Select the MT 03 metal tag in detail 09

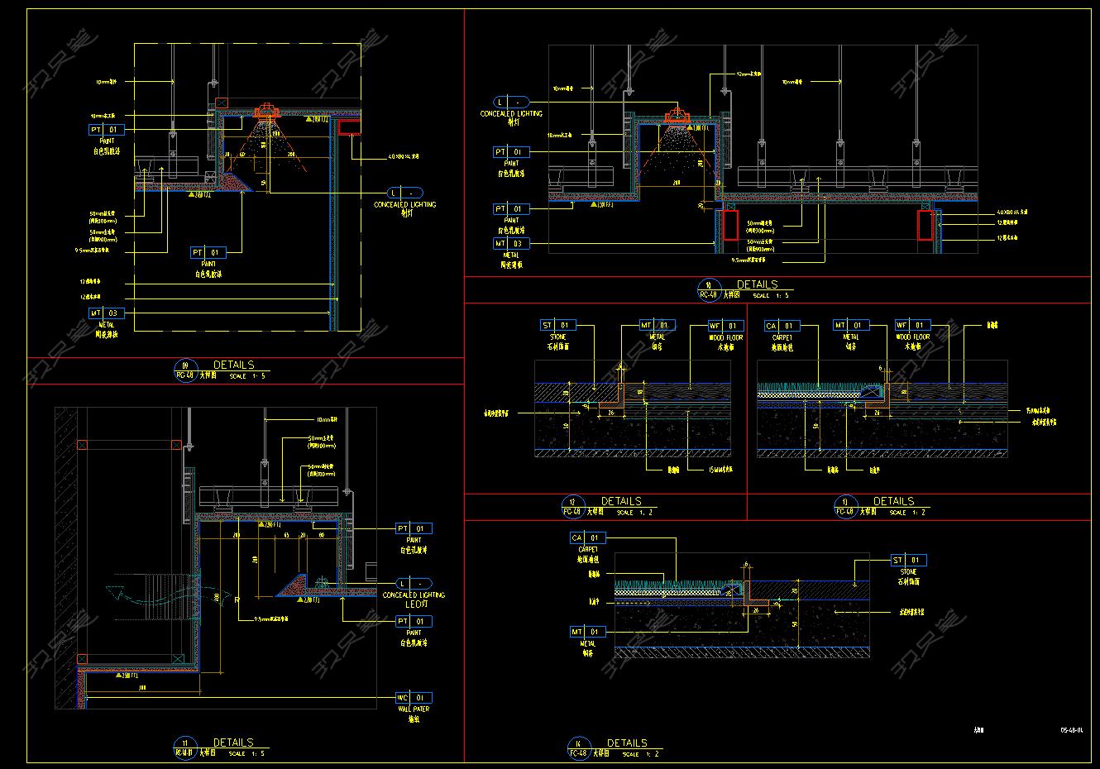click(x=107, y=313)
